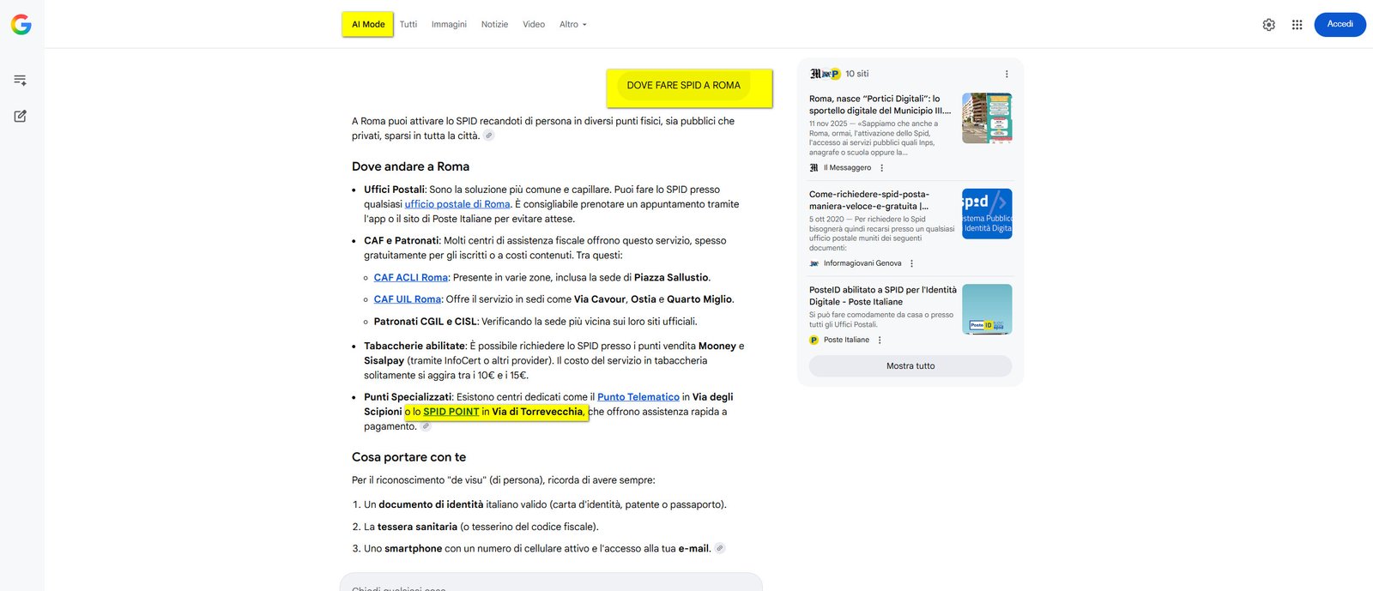The height and width of the screenshot is (591, 1373).
Task: Click the Portici Digitali article thumbnail
Action: point(987,118)
